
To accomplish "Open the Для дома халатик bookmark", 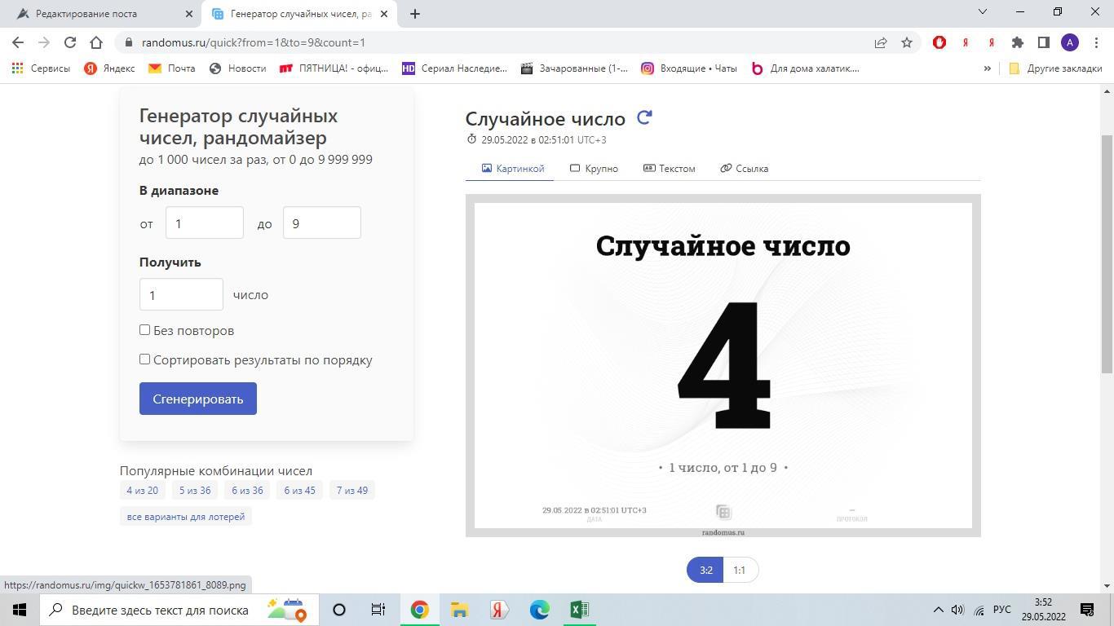I will click(805, 68).
